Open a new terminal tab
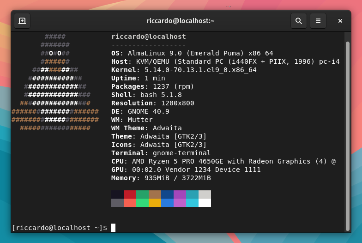 [x=22, y=21]
